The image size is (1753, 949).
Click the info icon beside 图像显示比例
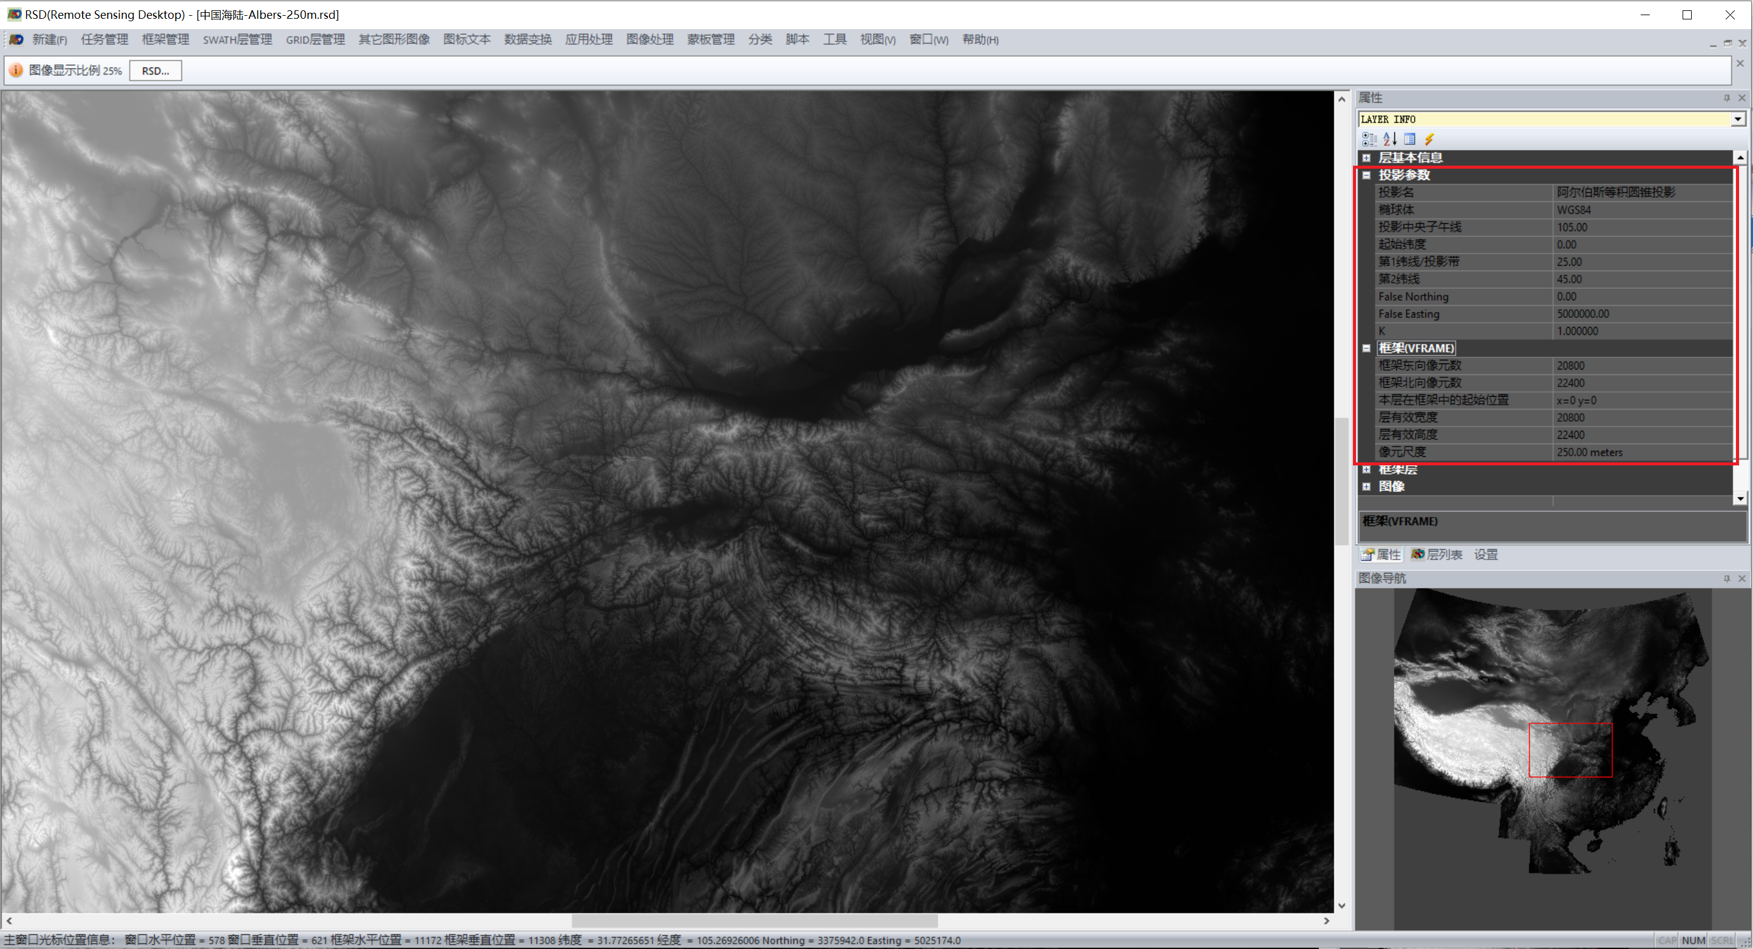16,70
